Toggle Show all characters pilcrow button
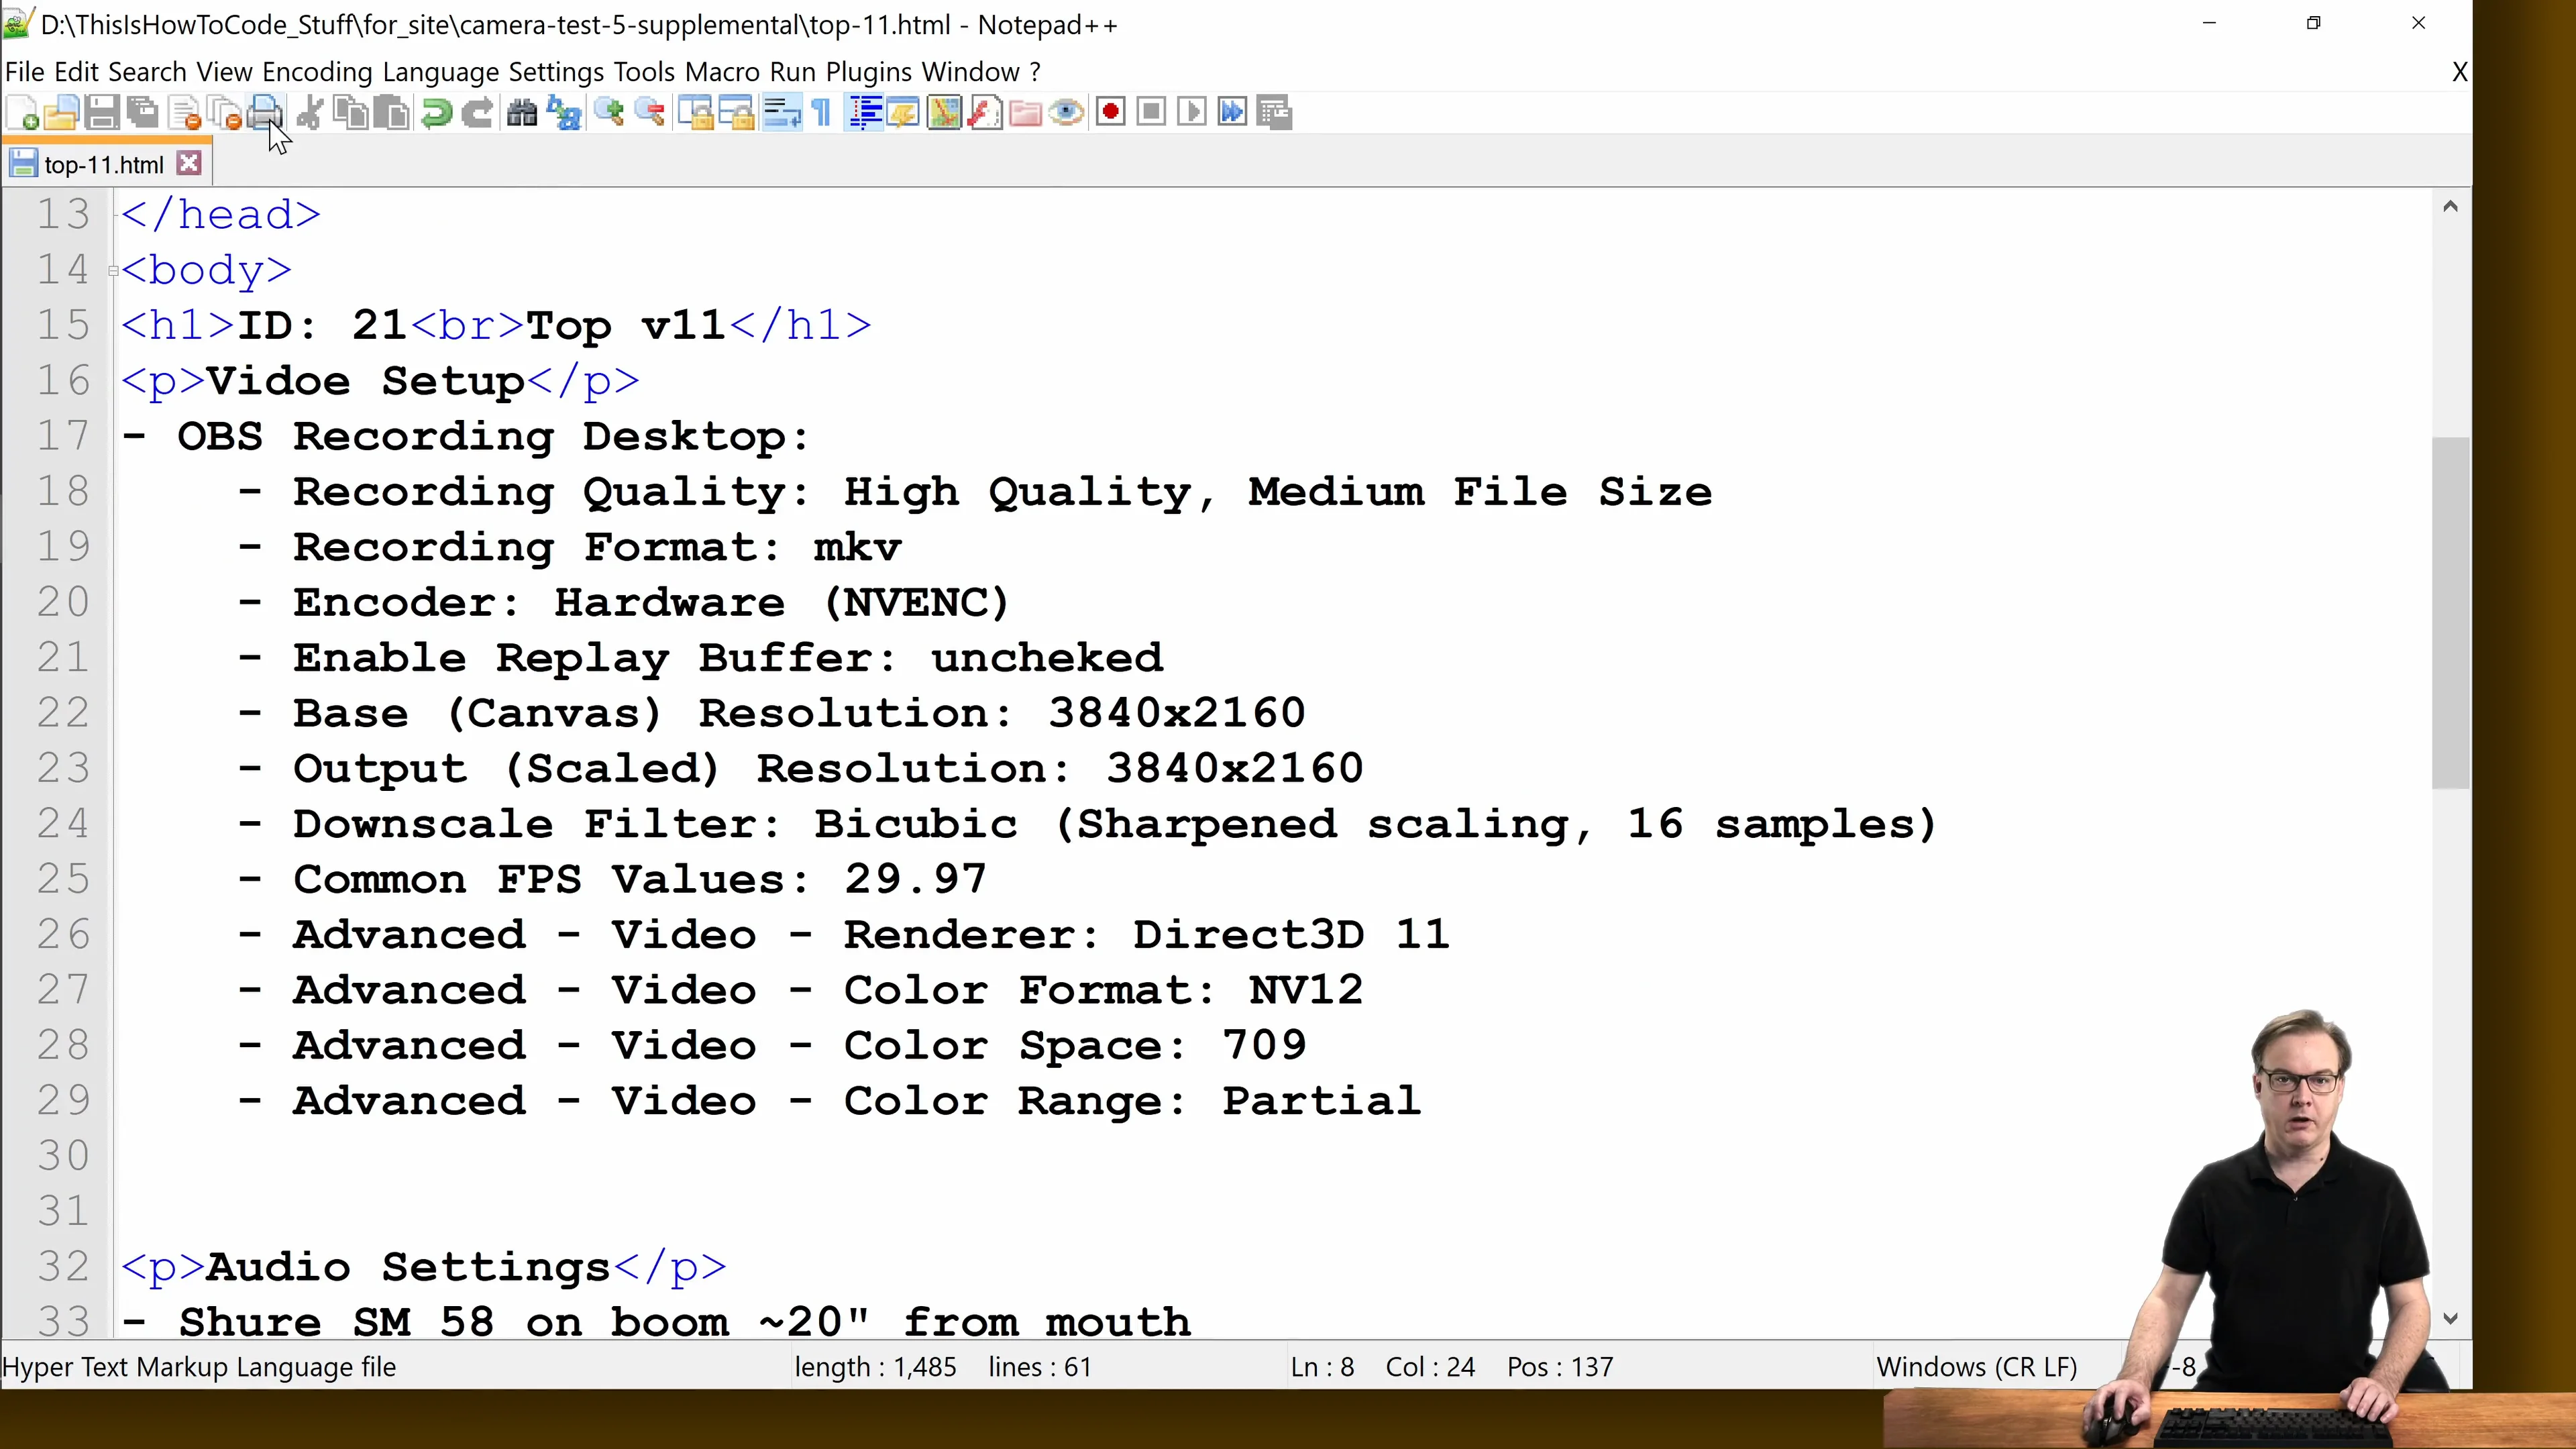This screenshot has height=1449, width=2576. pos(822,112)
